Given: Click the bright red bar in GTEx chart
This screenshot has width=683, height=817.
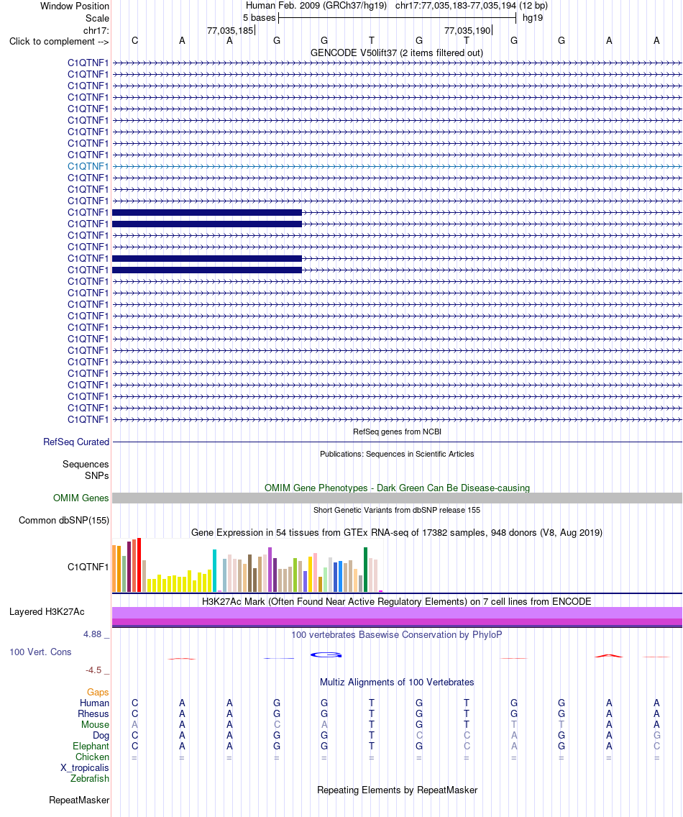Looking at the screenshot, I should pos(139,565).
